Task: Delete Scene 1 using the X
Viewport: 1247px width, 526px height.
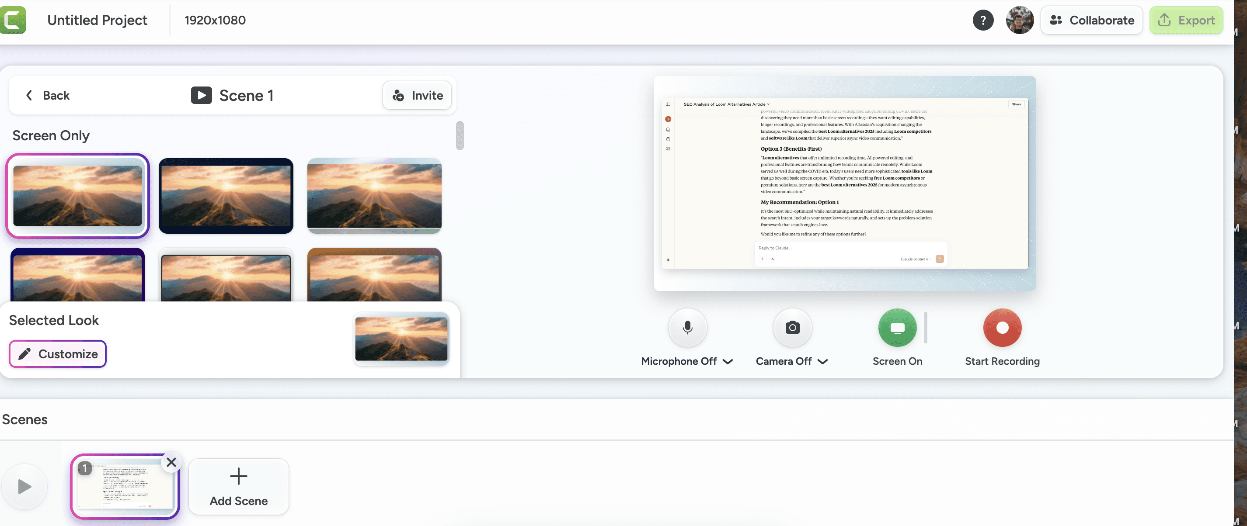Action: pos(171,462)
